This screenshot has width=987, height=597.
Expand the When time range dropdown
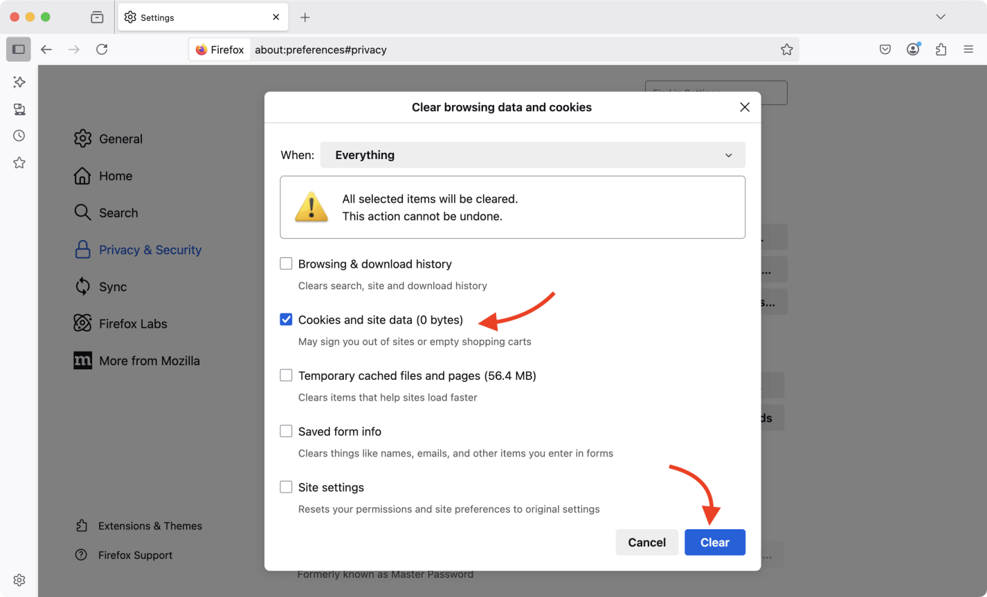coord(532,155)
